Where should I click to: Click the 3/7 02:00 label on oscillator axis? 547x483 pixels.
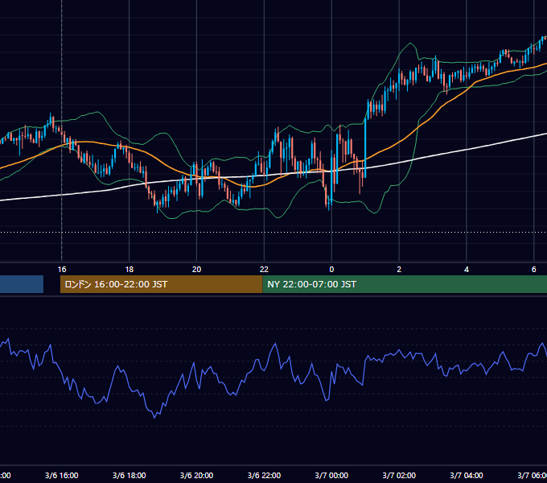399,475
